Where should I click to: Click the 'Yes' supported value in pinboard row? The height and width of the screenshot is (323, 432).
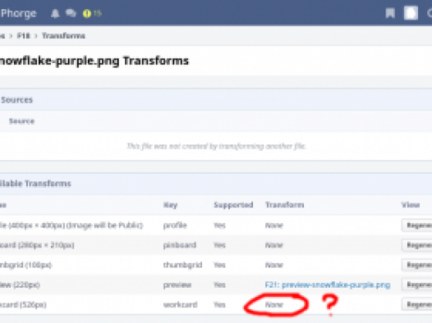click(219, 245)
